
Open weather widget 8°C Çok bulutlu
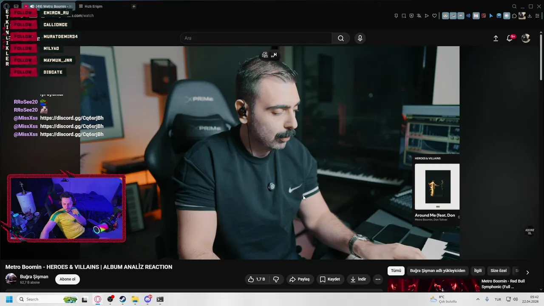[443, 299]
